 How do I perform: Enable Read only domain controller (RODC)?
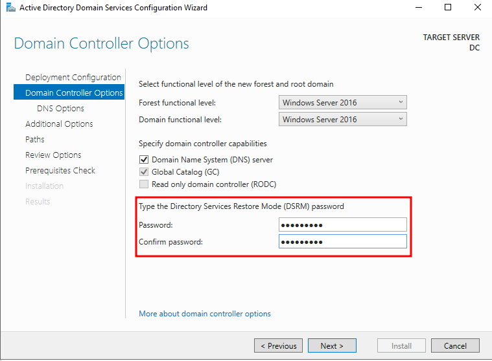pos(144,184)
